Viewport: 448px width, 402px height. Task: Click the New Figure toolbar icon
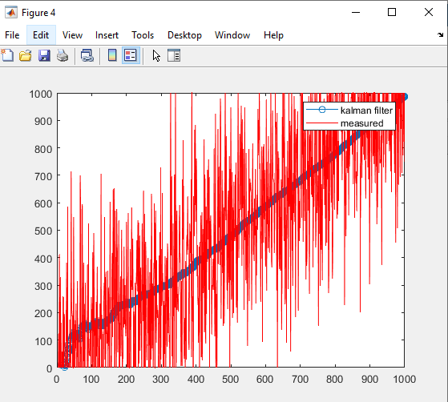pos(7,55)
